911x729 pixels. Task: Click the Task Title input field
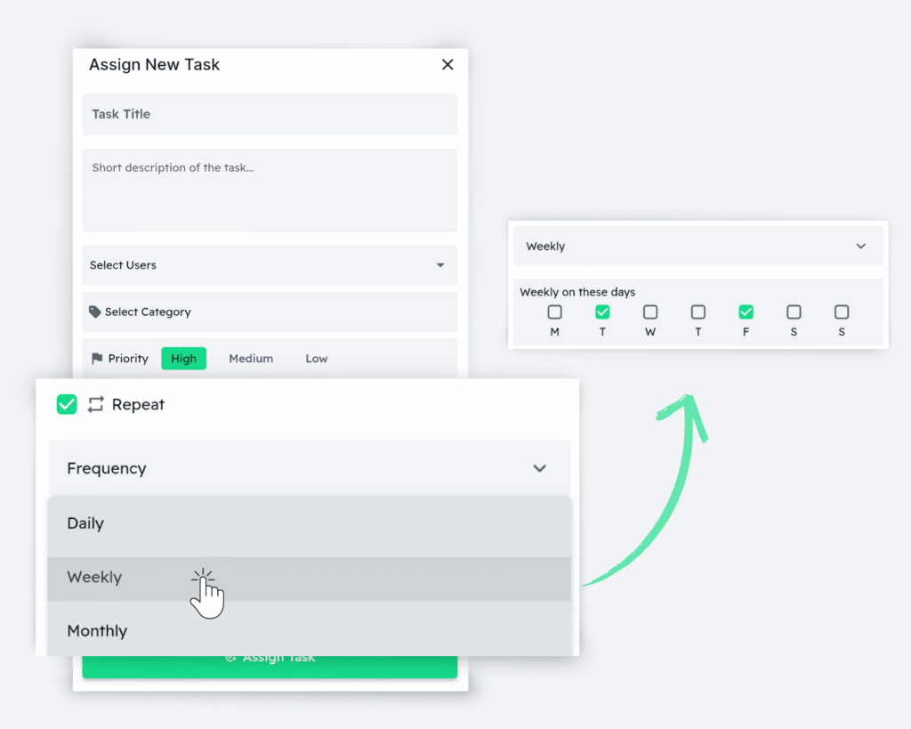pyautogui.click(x=269, y=115)
